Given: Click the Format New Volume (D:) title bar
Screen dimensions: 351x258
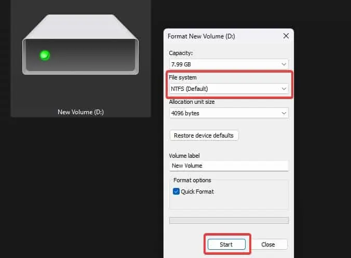Looking at the screenshot, I should coord(224,36).
